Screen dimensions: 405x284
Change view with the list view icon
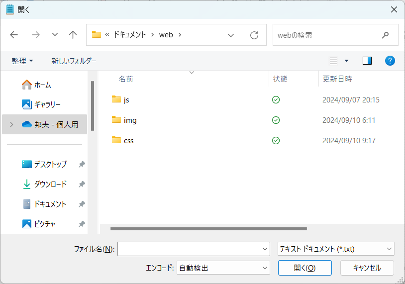click(x=333, y=61)
